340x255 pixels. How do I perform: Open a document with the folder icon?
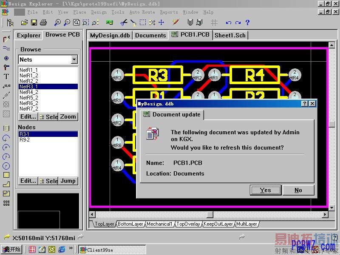(24, 23)
